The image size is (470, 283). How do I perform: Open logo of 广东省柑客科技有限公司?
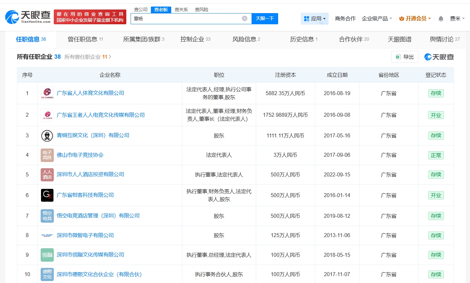pyautogui.click(x=47, y=195)
